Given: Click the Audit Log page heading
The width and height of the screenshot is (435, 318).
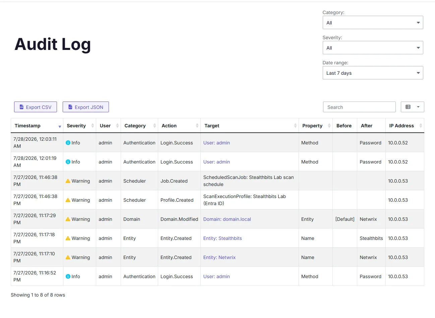Looking at the screenshot, I should click(x=53, y=44).
